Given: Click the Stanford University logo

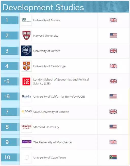Looking at the screenshot, I should coord(26,127).
